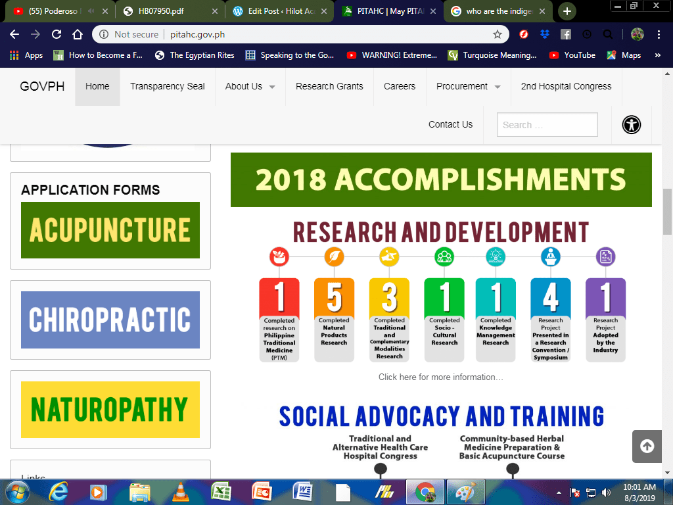
Task: Reload the page with the refresh icon
Action: pyautogui.click(x=57, y=34)
